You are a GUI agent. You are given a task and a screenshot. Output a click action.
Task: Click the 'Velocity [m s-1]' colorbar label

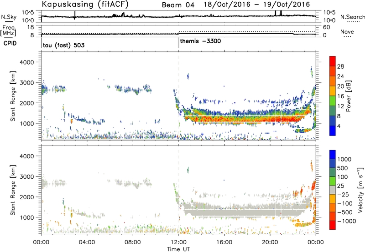click(x=360, y=190)
